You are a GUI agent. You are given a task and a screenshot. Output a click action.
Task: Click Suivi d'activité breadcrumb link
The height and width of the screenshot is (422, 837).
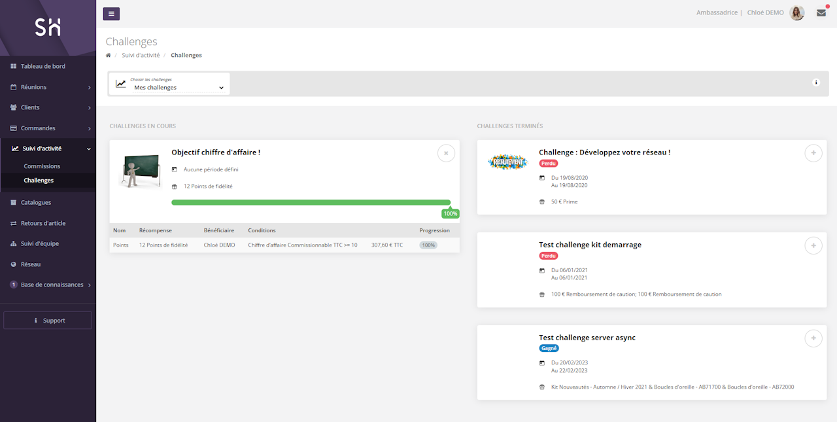[x=141, y=56]
